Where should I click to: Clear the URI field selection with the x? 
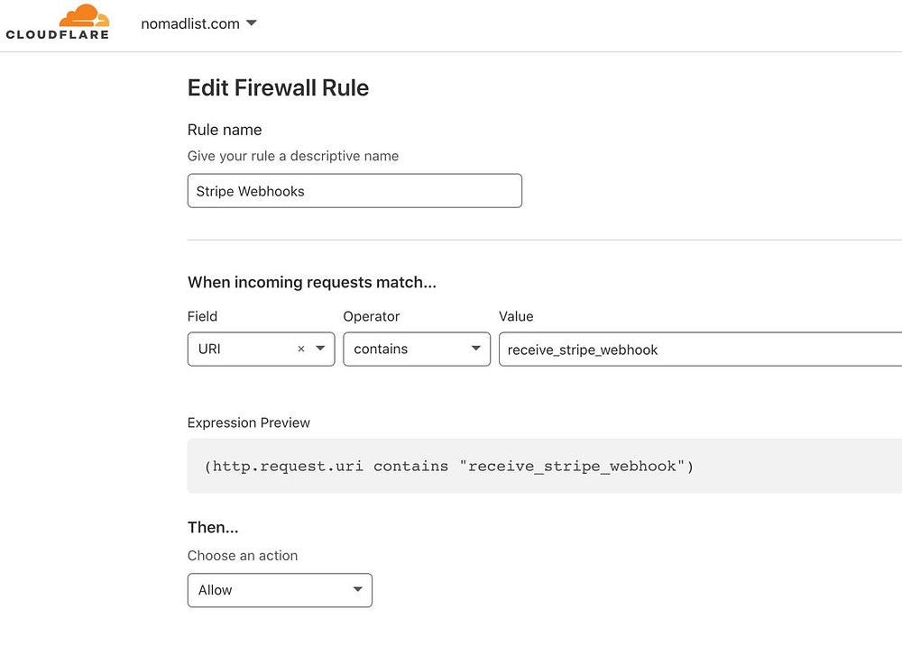tap(301, 350)
